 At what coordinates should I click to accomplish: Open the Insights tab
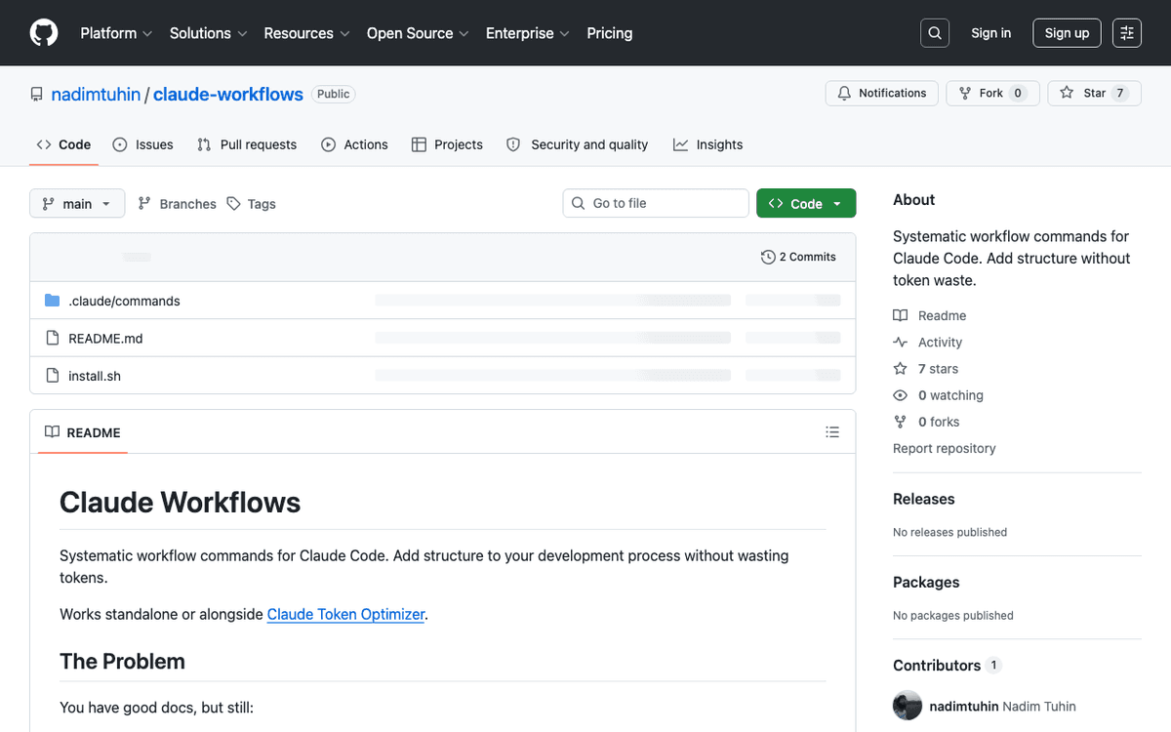coord(707,144)
